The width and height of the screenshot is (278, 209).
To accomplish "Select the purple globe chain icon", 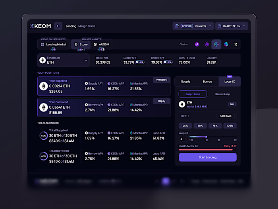I will click(x=207, y=44).
